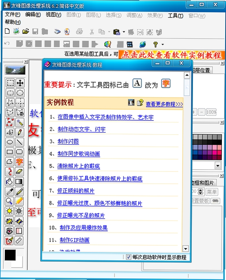226x280 pixels.
Task: Open the 工具(T) menu
Action: click(176, 16)
